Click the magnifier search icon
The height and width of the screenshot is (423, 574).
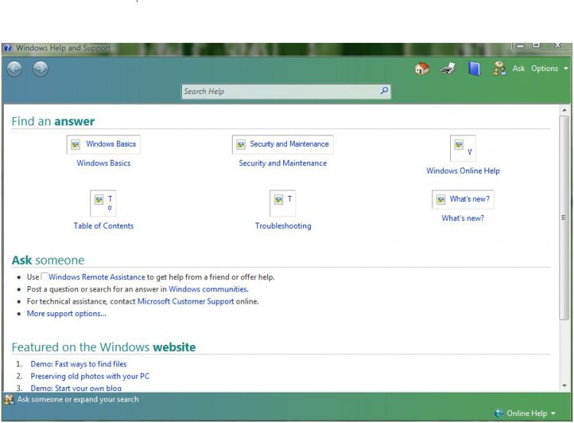pyautogui.click(x=384, y=90)
